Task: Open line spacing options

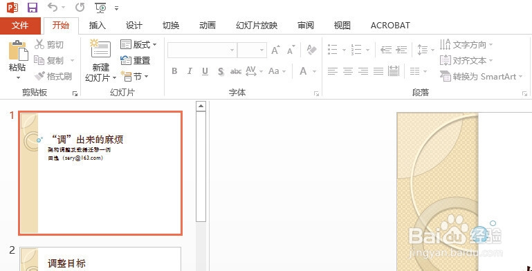Action: click(425, 50)
